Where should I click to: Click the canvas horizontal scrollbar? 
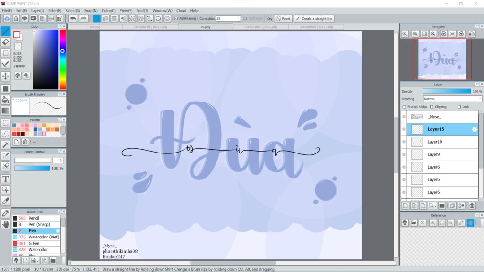coord(233,263)
